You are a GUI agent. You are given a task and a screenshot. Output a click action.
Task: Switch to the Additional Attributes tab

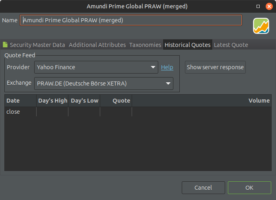click(x=97, y=45)
